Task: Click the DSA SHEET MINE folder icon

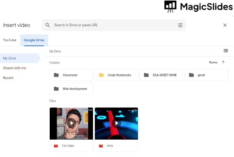Action: click(146, 75)
